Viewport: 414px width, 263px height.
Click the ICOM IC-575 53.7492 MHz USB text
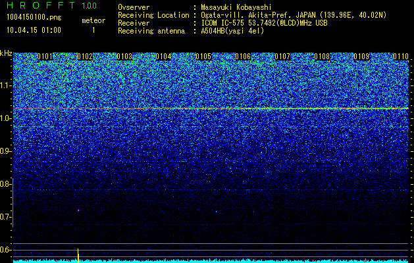(264, 23)
